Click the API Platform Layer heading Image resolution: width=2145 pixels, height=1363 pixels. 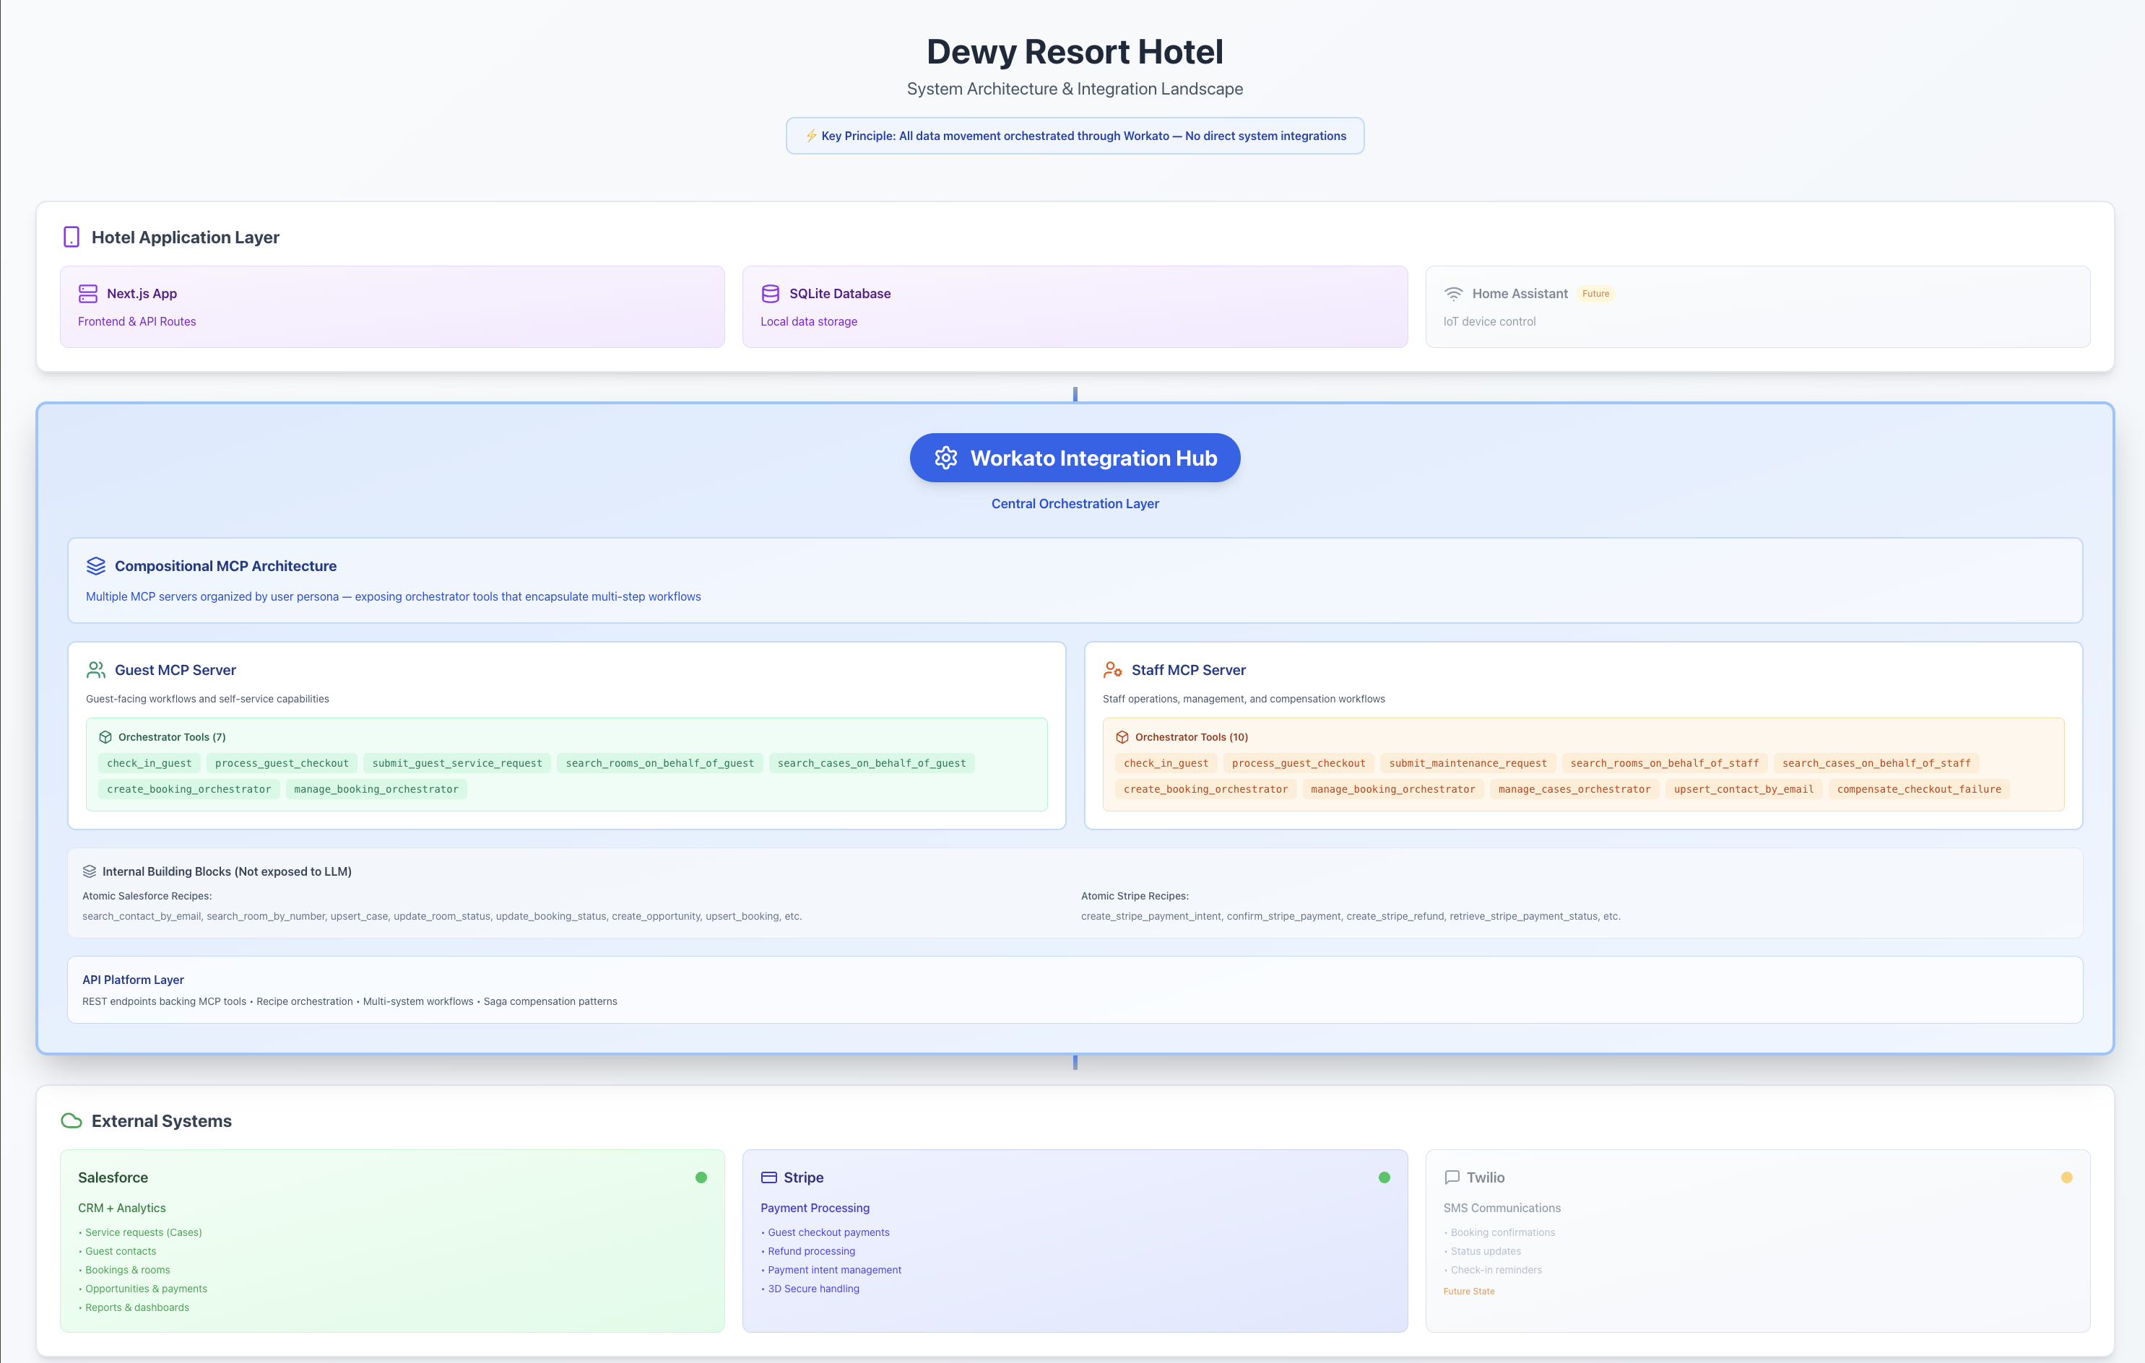tap(133, 979)
